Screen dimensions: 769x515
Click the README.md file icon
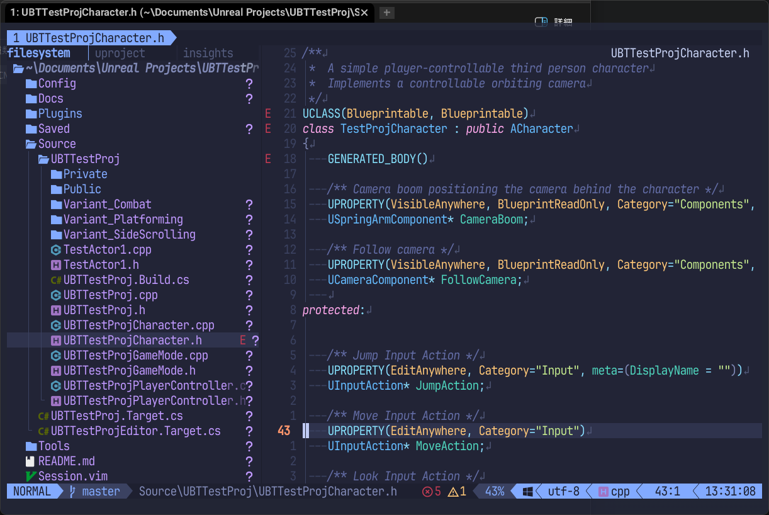(31, 461)
